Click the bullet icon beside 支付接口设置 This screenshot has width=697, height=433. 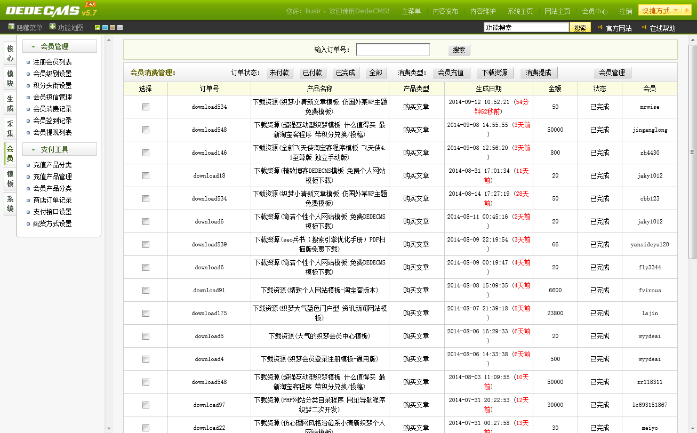click(28, 212)
